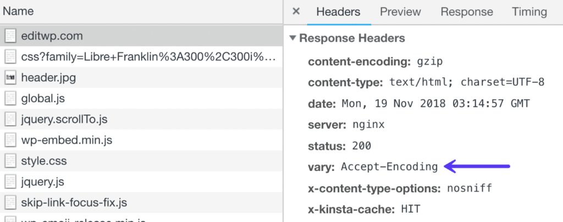Click the x-kinsta-cache header name
The height and width of the screenshot is (222, 563).
pyautogui.click(x=351, y=209)
